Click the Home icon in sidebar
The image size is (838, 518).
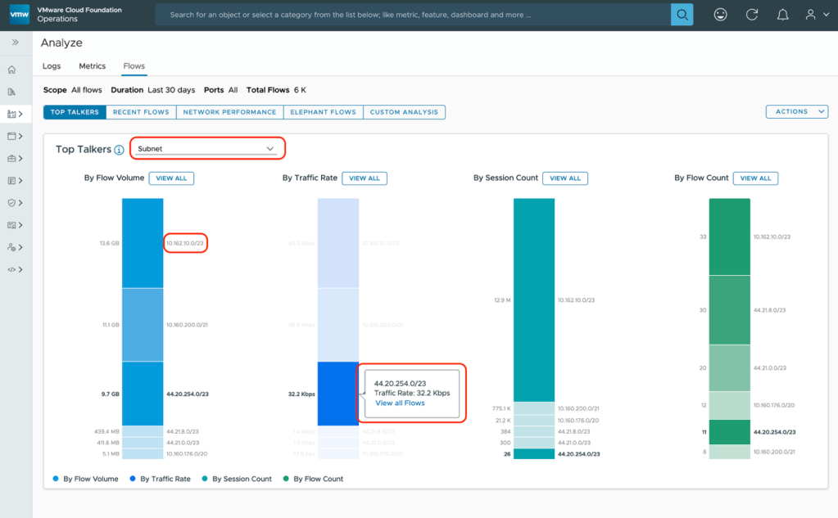[x=11, y=70]
